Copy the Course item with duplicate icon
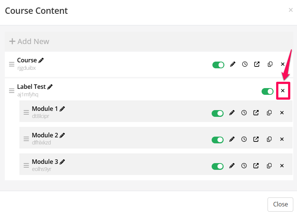Screen dimensions: 297x215 pyautogui.click(x=270, y=64)
